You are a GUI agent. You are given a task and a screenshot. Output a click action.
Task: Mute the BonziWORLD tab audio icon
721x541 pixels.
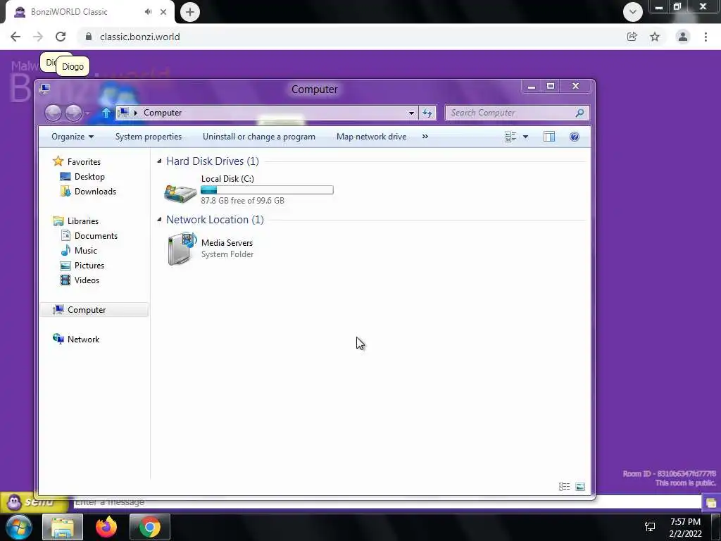[148, 12]
